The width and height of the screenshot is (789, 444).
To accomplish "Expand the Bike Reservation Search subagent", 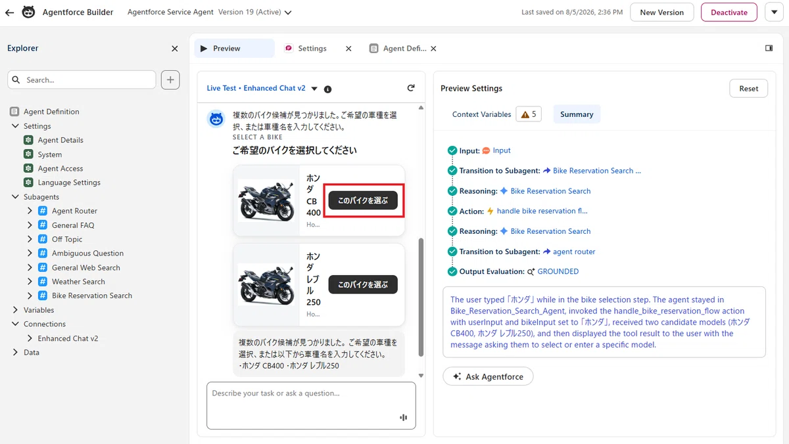I will [x=30, y=296].
